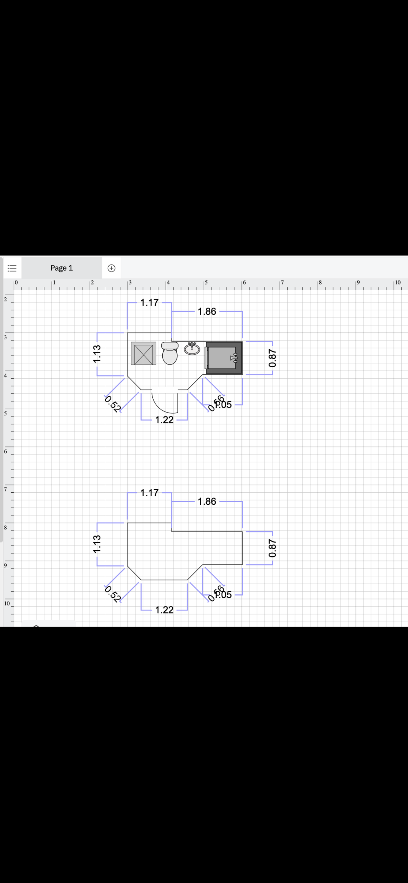Select the 1.22 dimension in lower plan
Image resolution: width=408 pixels, height=883 pixels.
pos(164,610)
